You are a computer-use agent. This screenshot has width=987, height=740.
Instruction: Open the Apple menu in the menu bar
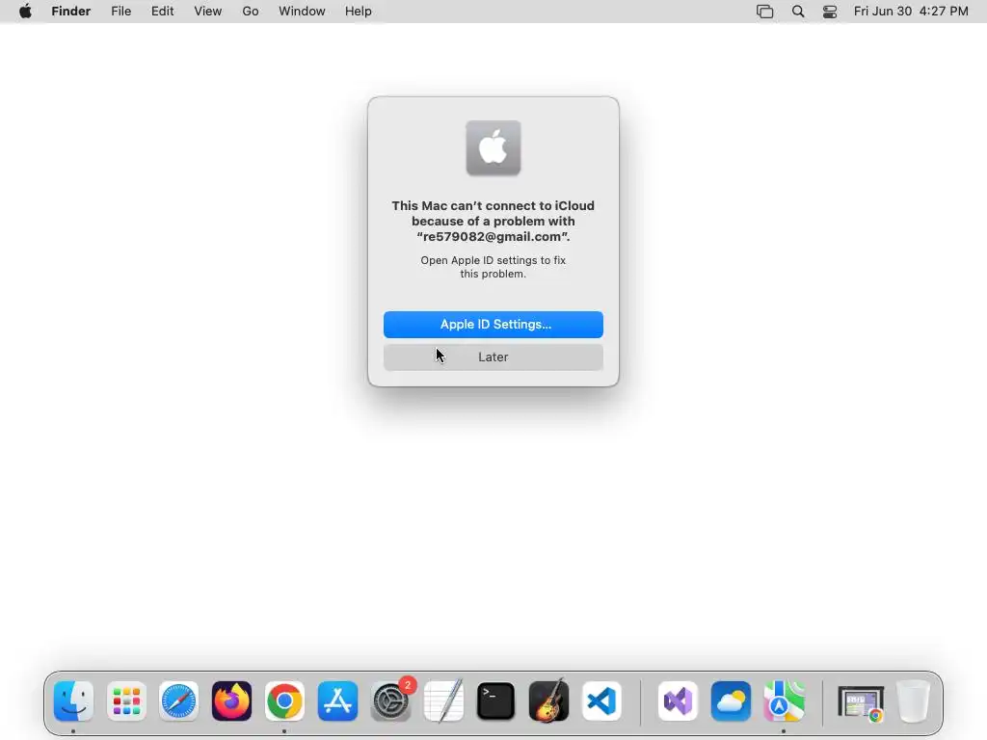coord(25,12)
